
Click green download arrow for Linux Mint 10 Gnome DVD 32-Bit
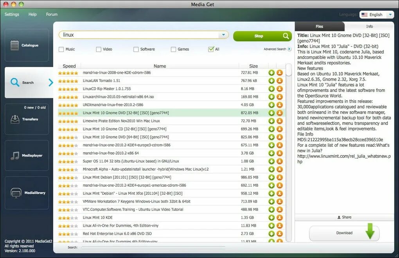tap(271, 113)
